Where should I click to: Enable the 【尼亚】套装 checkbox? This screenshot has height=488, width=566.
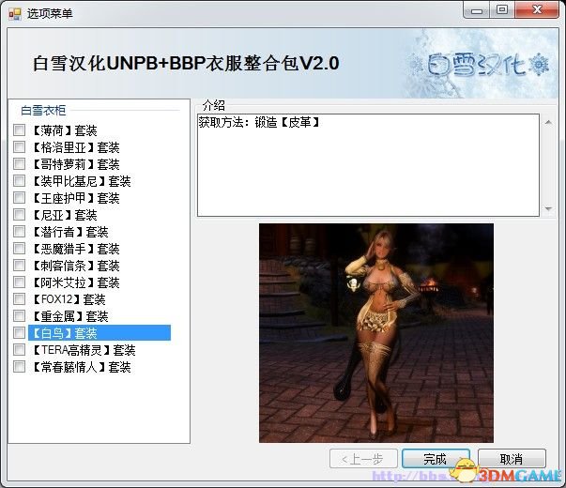click(x=19, y=214)
